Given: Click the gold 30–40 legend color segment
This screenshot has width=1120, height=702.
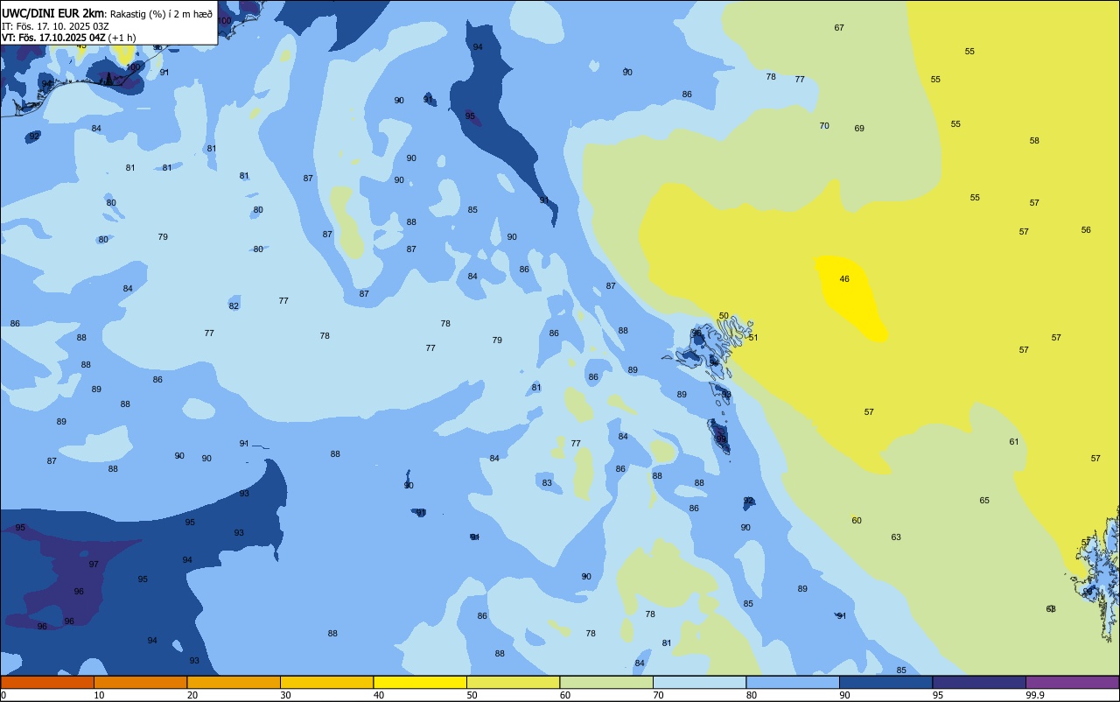Looking at the screenshot, I should click(x=326, y=682).
